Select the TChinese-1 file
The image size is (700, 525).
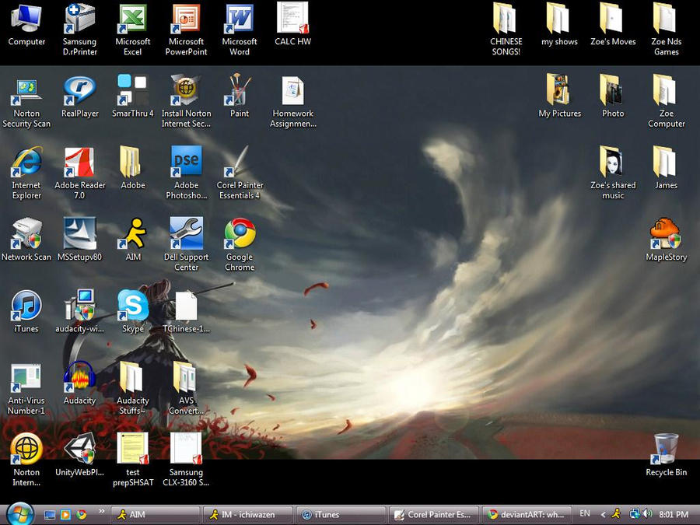point(186,312)
